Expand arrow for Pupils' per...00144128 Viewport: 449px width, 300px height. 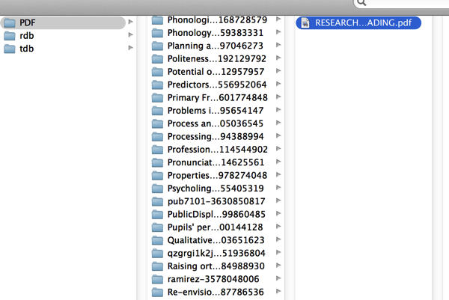(278, 227)
